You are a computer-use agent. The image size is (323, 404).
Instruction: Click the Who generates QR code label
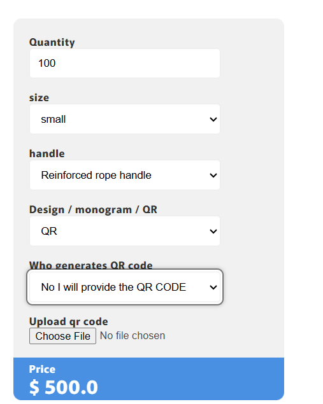click(91, 265)
